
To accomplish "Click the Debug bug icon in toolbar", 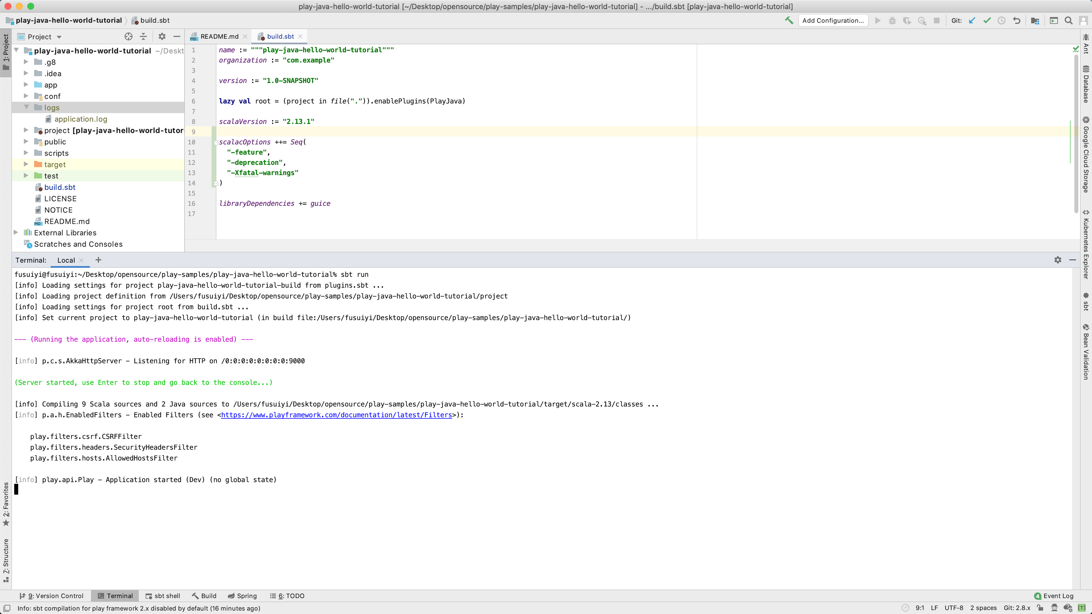I will click(892, 20).
